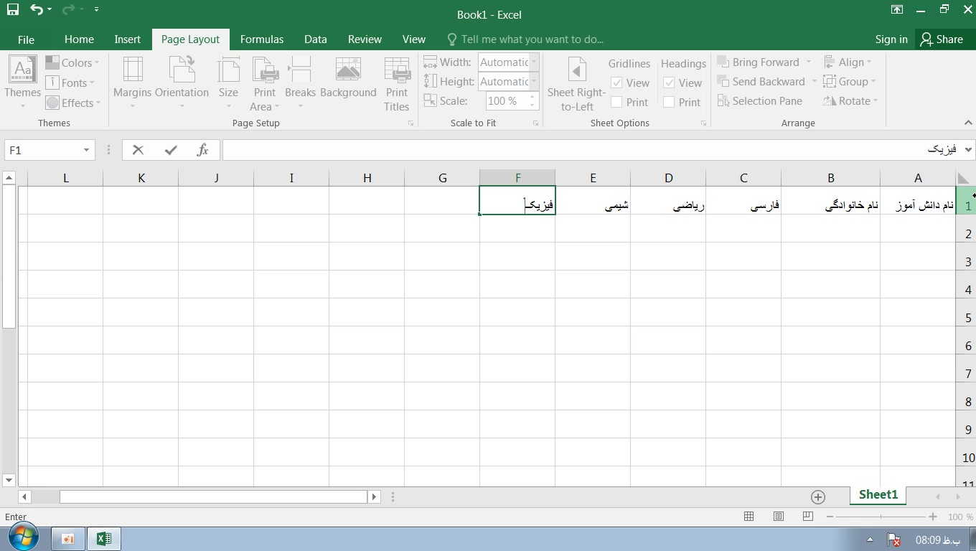The width and height of the screenshot is (976, 551).
Task: Switch to the Review tab
Action: 365,39
